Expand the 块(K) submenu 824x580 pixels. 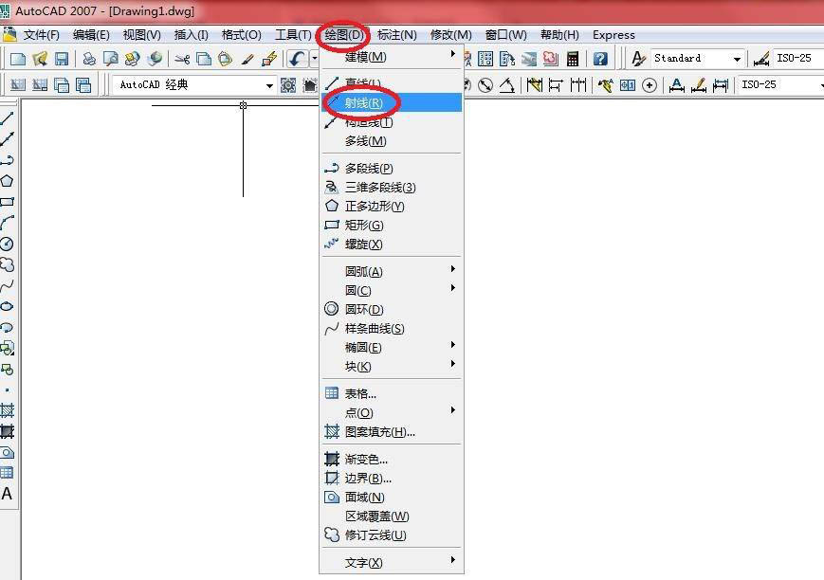pos(392,366)
